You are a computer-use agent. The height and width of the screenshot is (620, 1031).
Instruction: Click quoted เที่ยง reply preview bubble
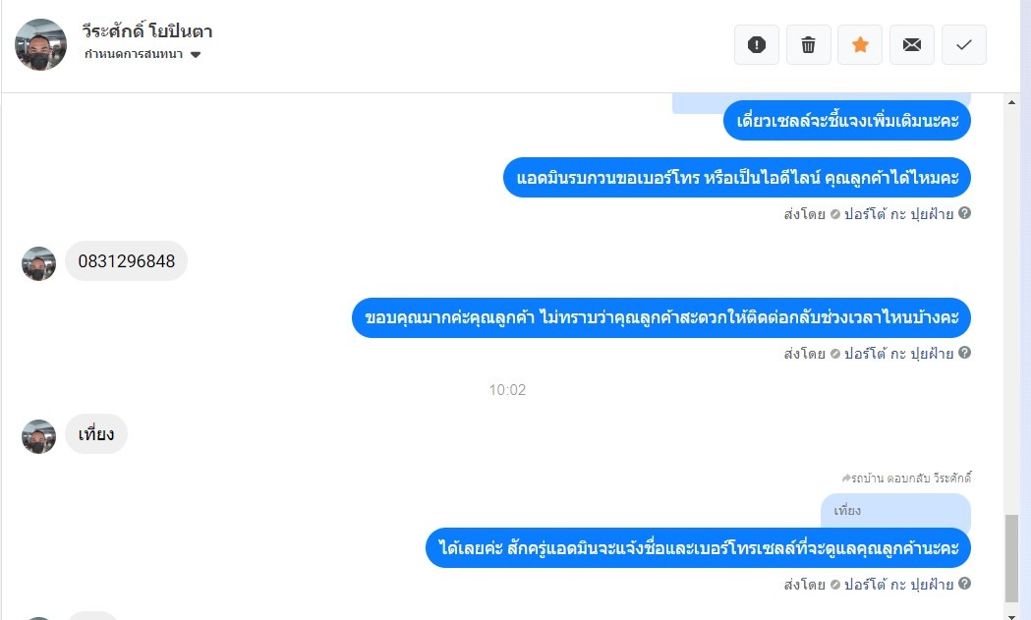tap(895, 511)
